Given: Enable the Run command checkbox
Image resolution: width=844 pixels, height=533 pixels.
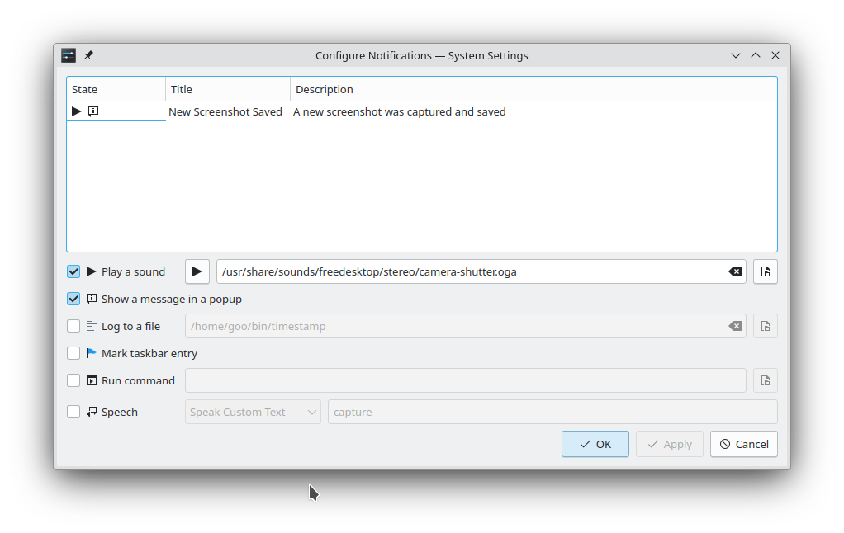Looking at the screenshot, I should click(x=73, y=381).
